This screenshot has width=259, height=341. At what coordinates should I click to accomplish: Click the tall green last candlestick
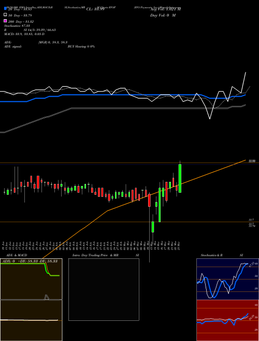tap(180, 178)
